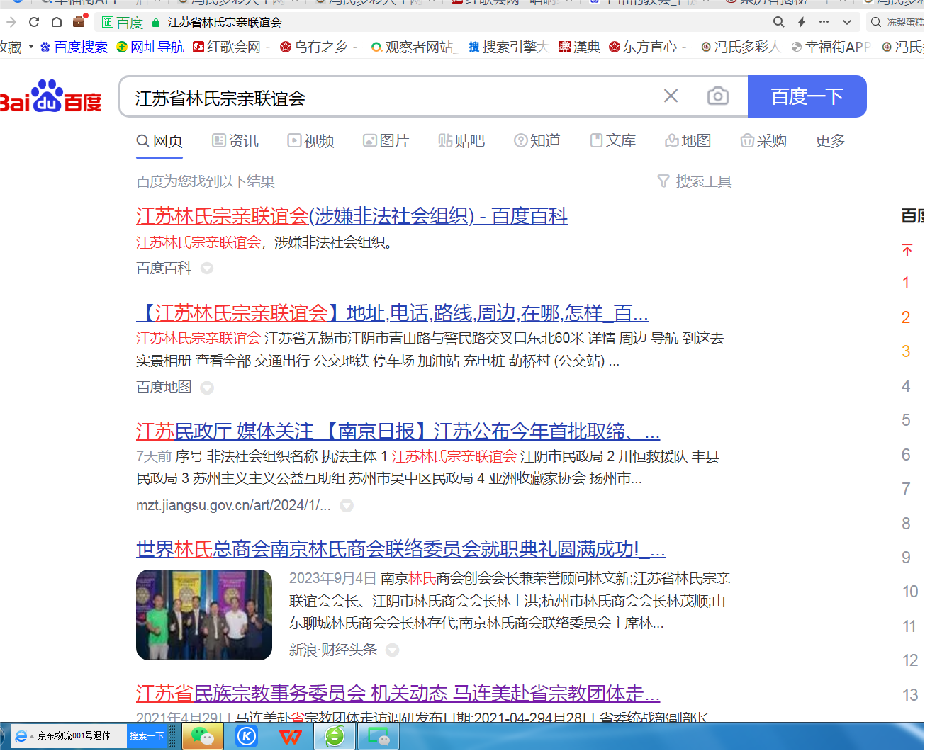
Task: Open 江苏民政厅 媒体关注 result
Action: coord(398,431)
